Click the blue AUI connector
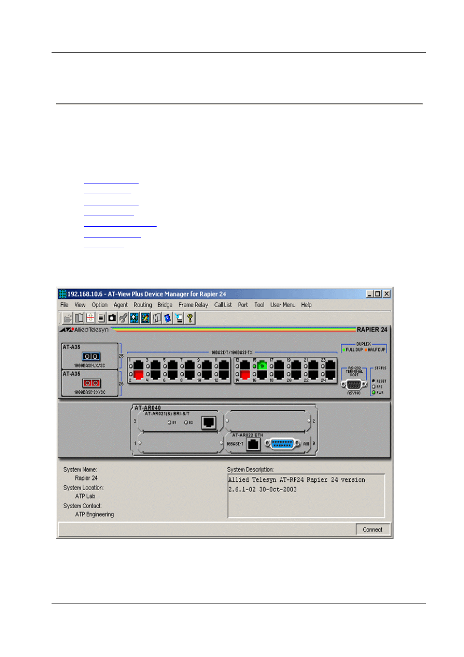This screenshot has width=464, height=657. pos(283,444)
